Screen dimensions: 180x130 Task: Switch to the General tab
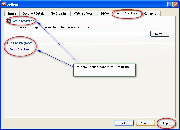coord(12,13)
